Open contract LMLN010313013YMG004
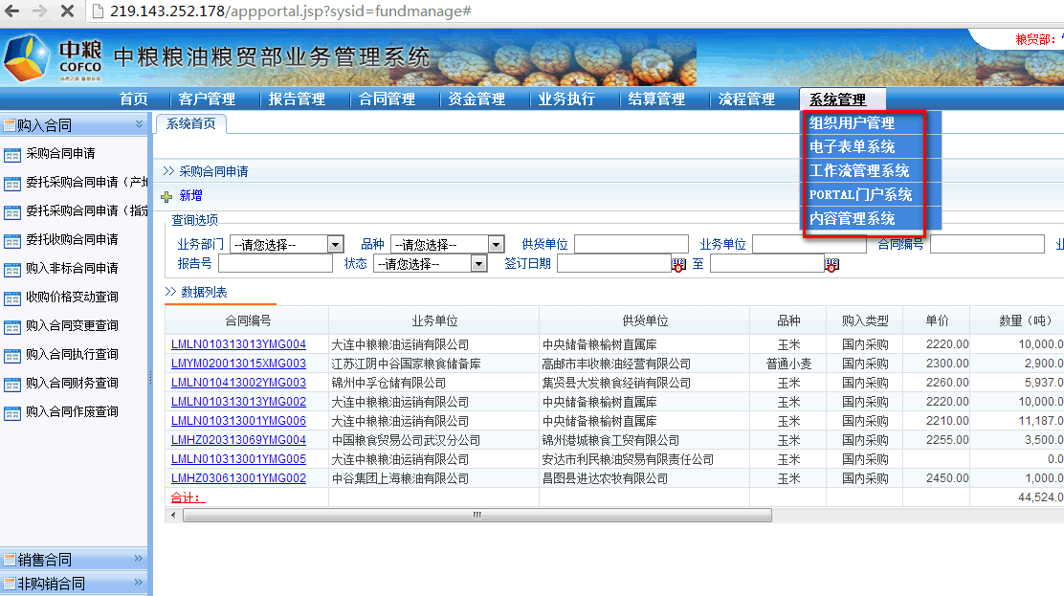This screenshot has width=1064, height=596. click(239, 344)
